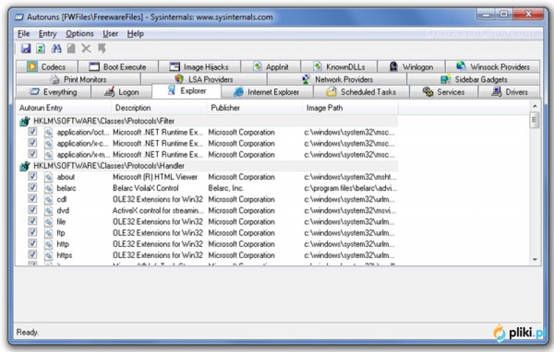The width and height of the screenshot is (554, 352).
Task: Disable the about handler checkbox
Action: point(33,176)
